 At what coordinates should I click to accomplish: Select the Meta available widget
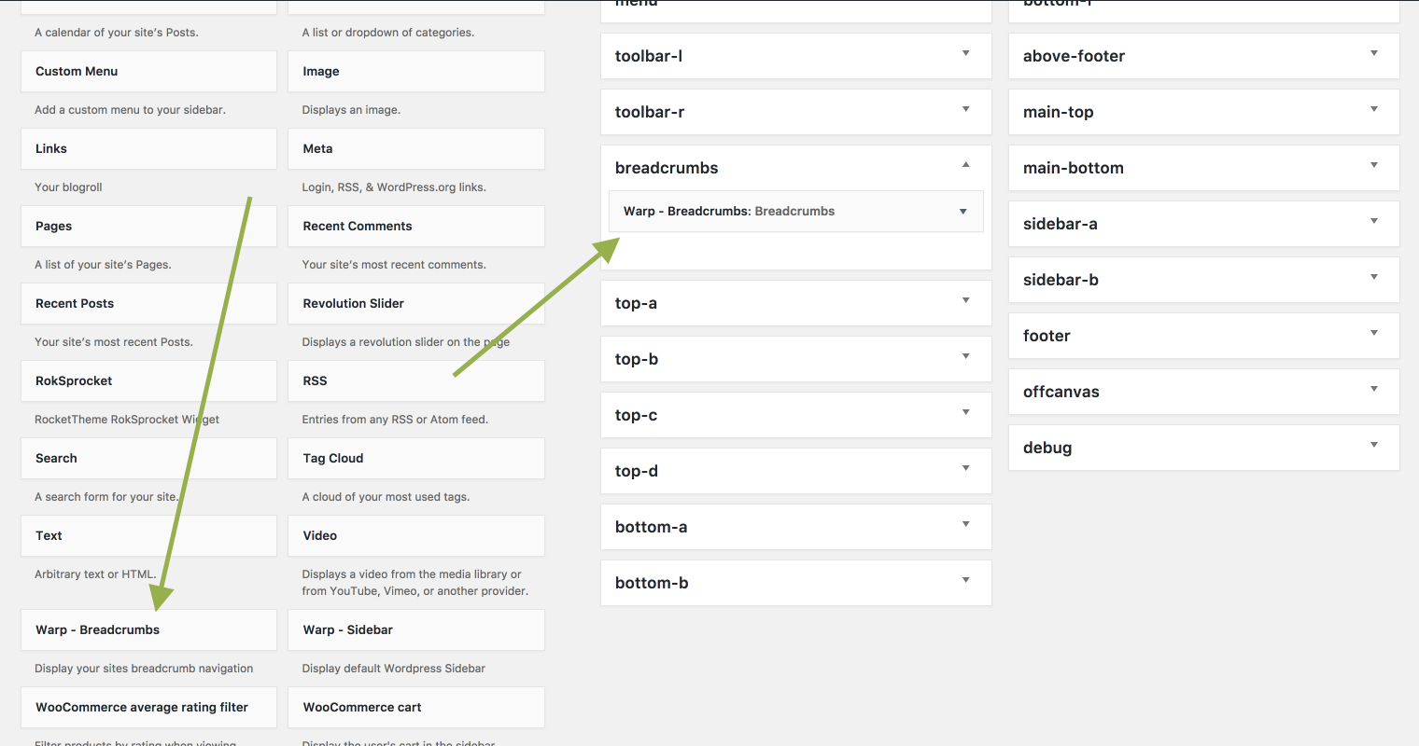(x=416, y=148)
